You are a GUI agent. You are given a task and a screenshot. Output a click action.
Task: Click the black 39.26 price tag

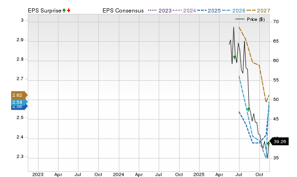[x=279, y=141]
